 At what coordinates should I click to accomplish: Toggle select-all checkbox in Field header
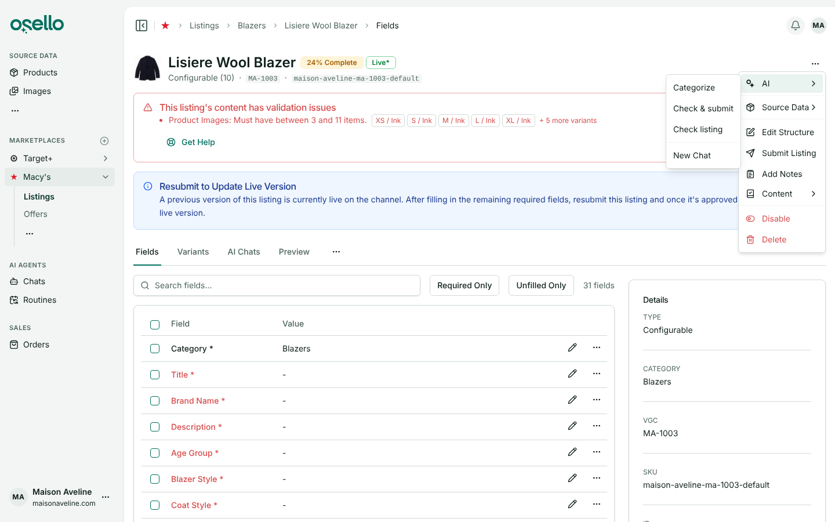coord(155,325)
